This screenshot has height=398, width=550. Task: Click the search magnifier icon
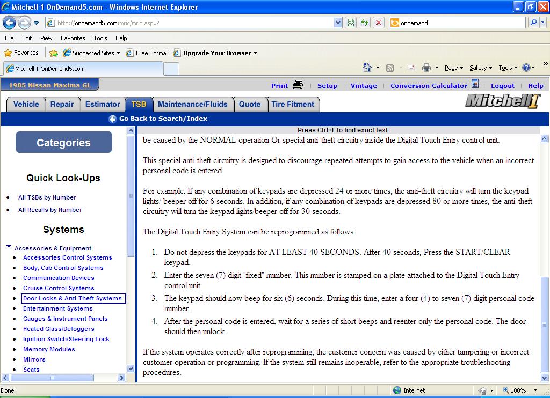tap(533, 23)
